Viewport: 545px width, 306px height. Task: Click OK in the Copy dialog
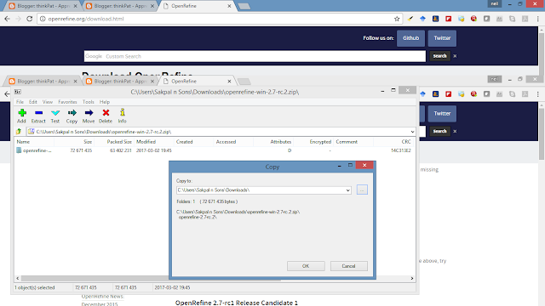306,266
